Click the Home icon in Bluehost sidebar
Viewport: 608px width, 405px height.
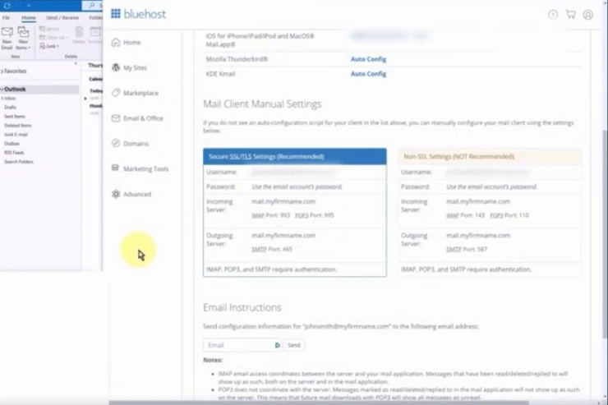click(x=116, y=43)
